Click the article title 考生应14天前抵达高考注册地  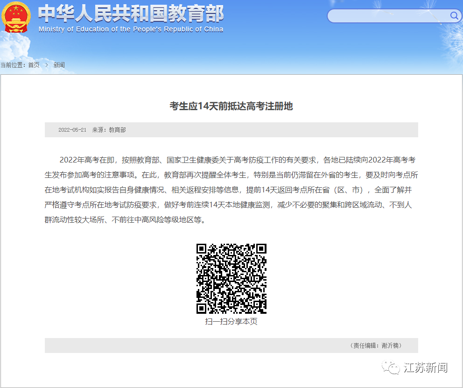tap(231, 106)
